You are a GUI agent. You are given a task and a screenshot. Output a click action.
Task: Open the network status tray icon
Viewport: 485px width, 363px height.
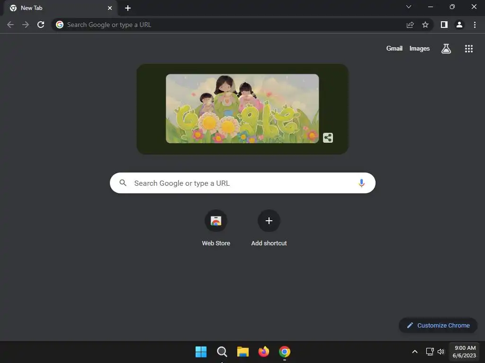[x=430, y=352]
